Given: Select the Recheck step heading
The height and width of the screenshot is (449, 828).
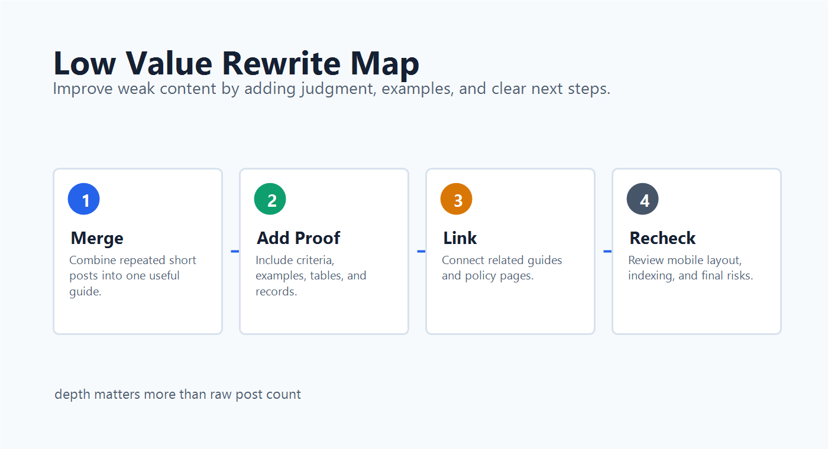Looking at the screenshot, I should pyautogui.click(x=662, y=238).
